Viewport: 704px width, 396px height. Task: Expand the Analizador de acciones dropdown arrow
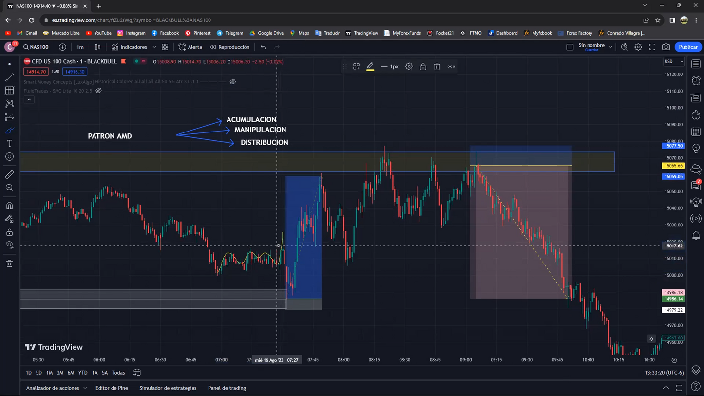pyautogui.click(x=85, y=388)
